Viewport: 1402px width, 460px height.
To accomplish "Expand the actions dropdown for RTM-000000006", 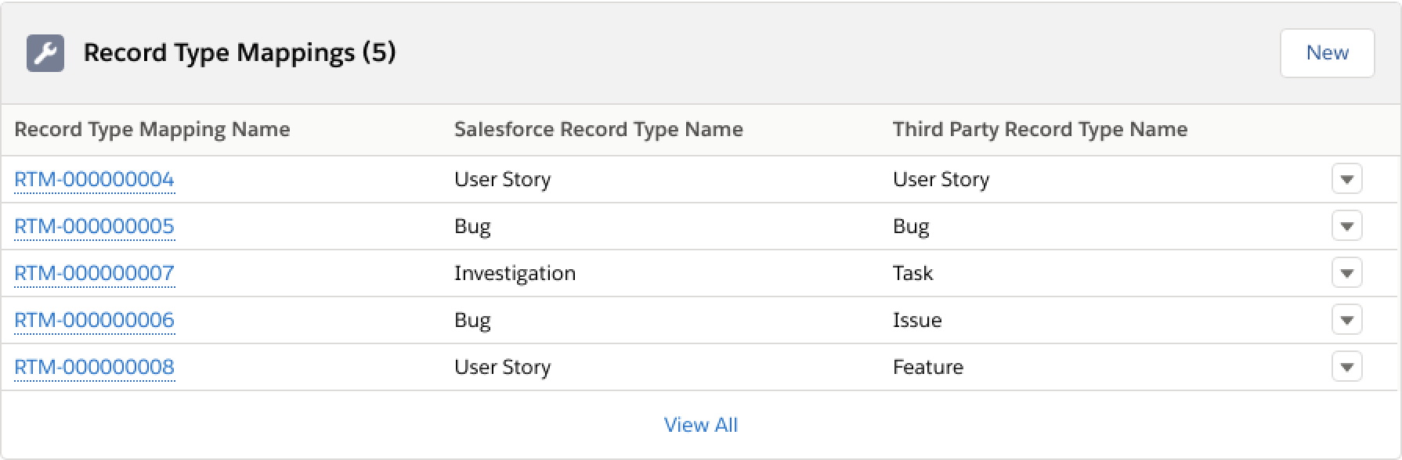I will coord(1346,320).
